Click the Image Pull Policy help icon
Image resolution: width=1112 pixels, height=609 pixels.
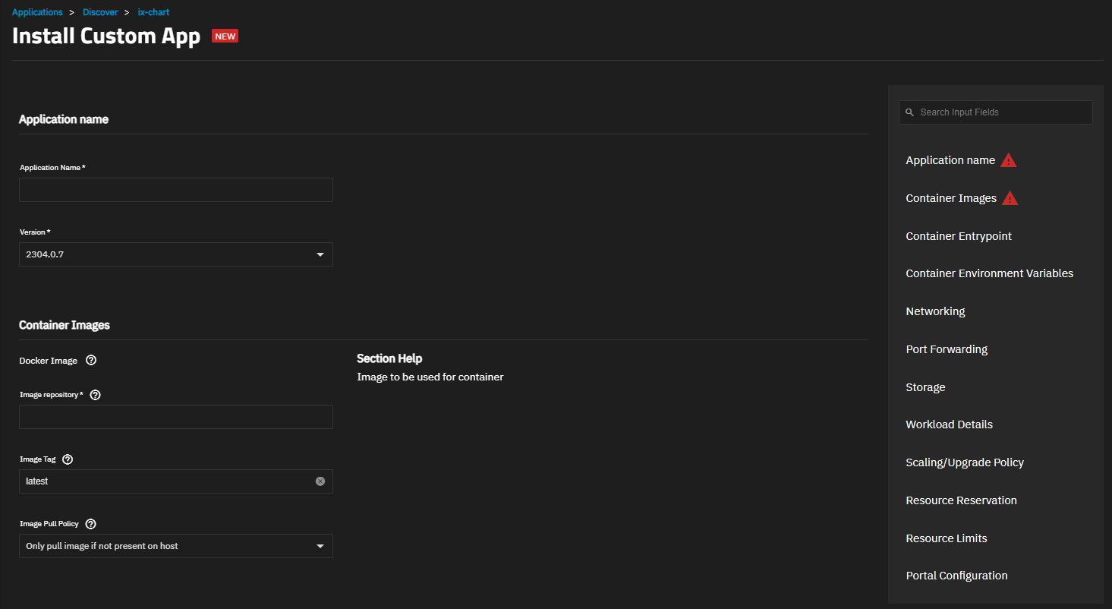[x=91, y=524]
